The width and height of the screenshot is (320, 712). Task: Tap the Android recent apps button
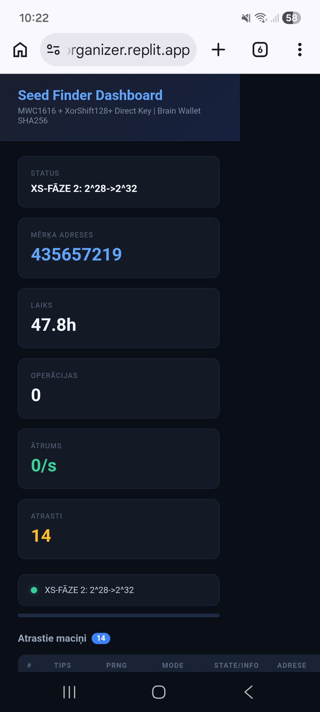point(69,692)
